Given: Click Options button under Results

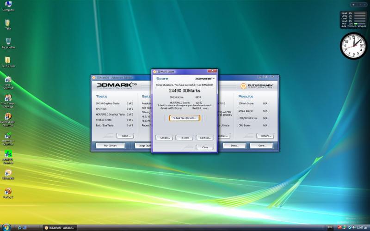Looking at the screenshot, I should click(x=265, y=136).
